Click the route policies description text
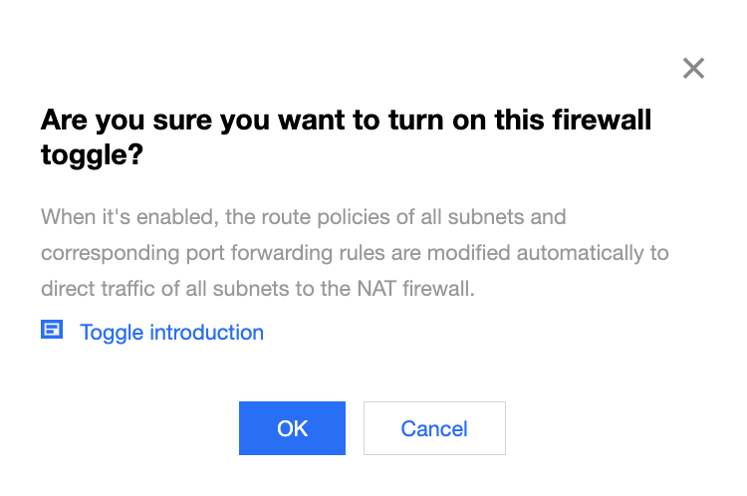 pos(354,253)
